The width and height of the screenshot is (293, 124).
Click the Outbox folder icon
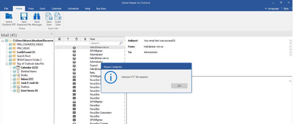pos(18,87)
